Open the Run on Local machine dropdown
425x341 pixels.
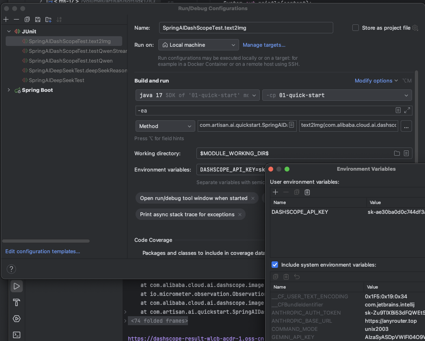coord(198,45)
